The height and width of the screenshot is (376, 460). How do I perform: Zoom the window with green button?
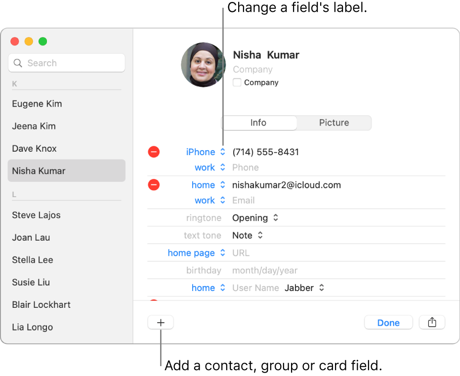(x=43, y=42)
